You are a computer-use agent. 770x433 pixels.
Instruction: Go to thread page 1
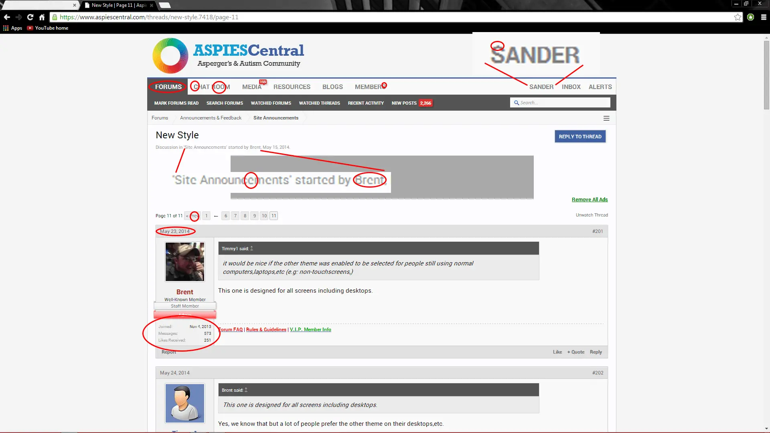(206, 216)
